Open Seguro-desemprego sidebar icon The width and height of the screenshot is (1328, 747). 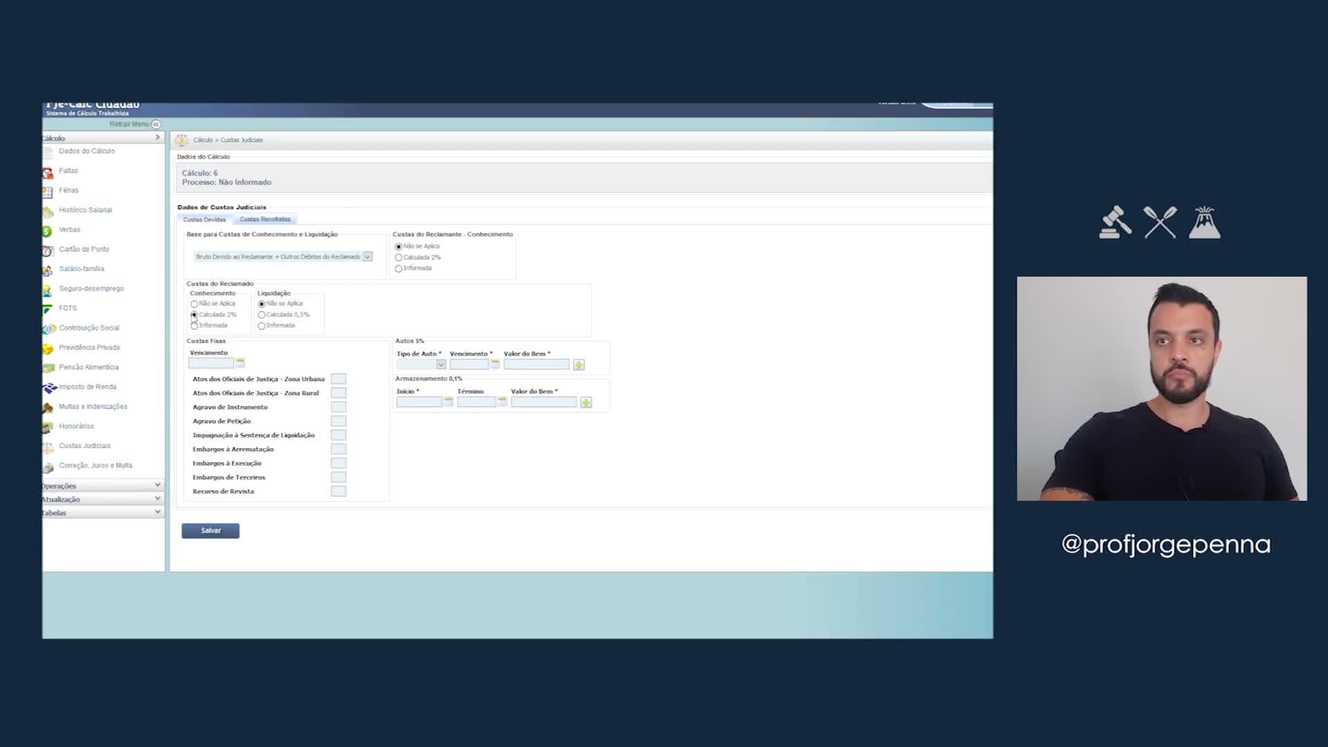point(48,290)
